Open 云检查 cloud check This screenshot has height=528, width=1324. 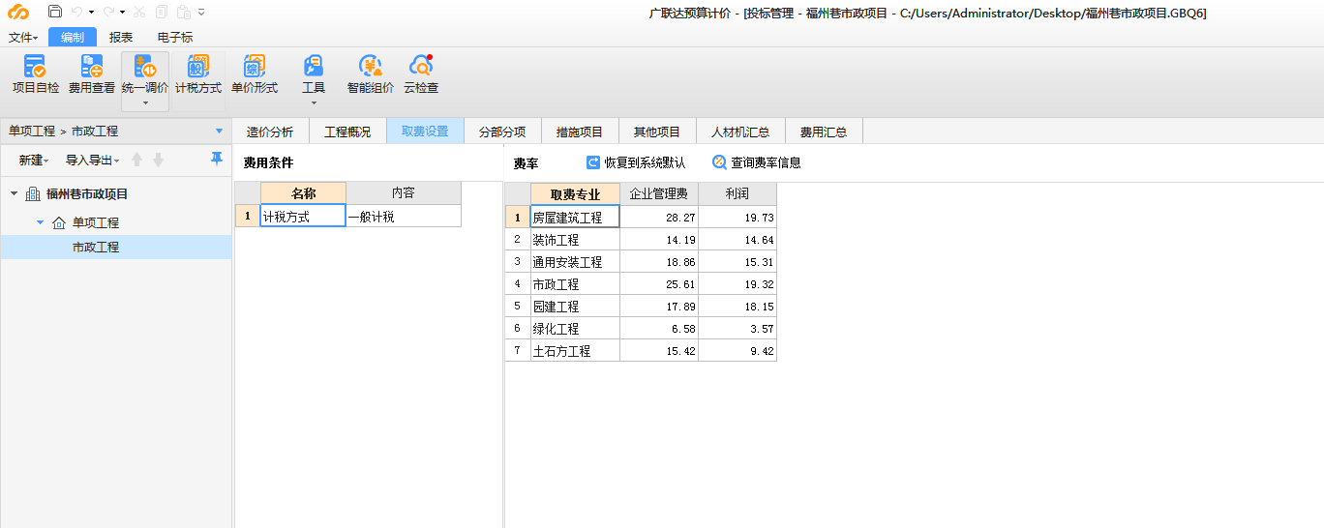click(421, 74)
